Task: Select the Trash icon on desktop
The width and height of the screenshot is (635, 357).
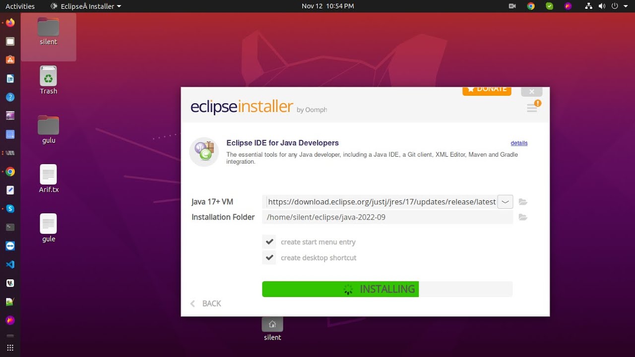Action: point(49,80)
